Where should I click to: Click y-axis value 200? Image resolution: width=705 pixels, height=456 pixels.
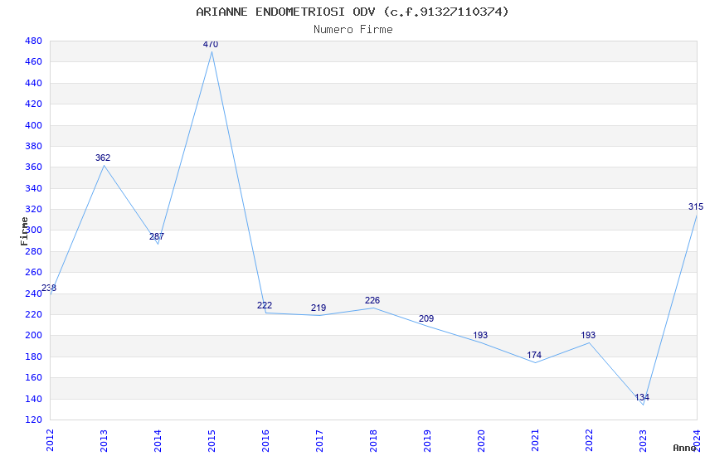point(33,336)
